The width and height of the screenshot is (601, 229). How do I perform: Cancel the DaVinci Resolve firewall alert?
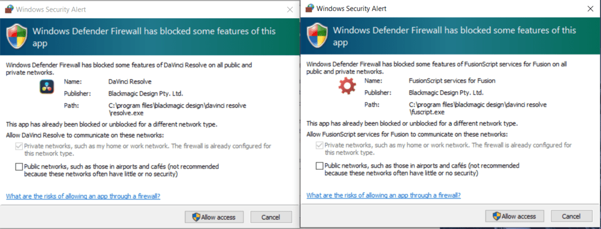[271, 217]
